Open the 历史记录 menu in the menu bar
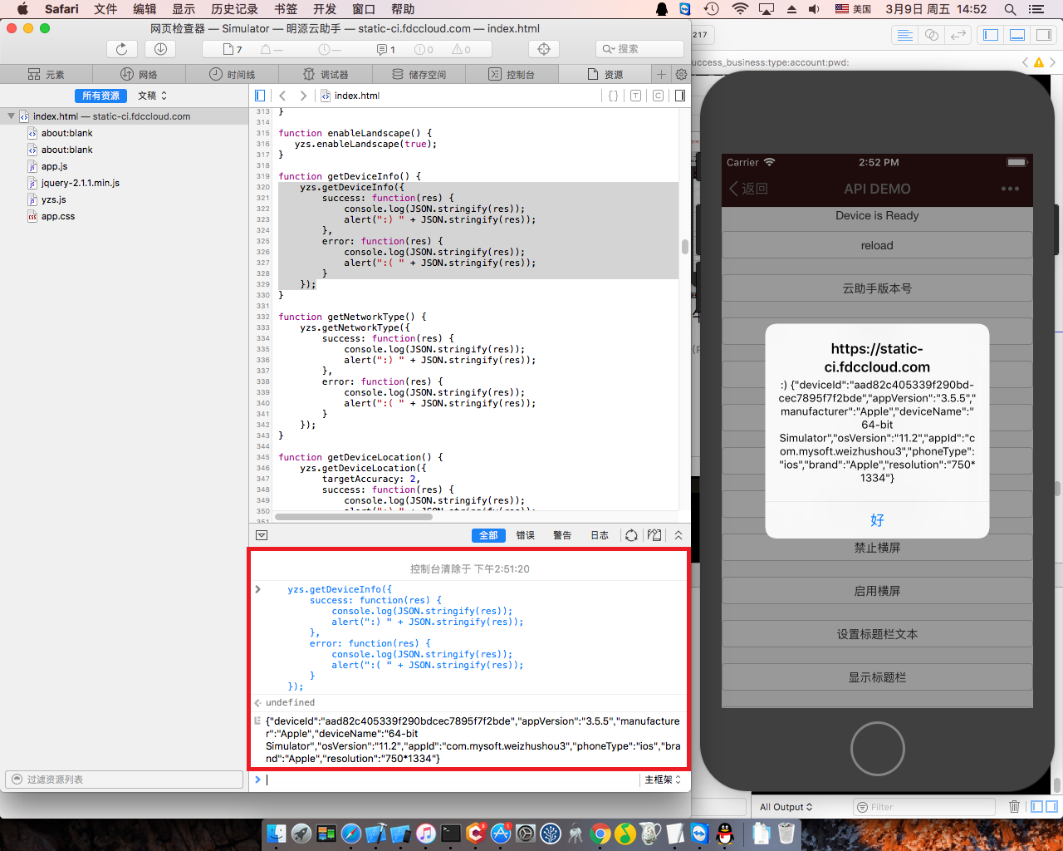The image size is (1063, 851). click(234, 9)
